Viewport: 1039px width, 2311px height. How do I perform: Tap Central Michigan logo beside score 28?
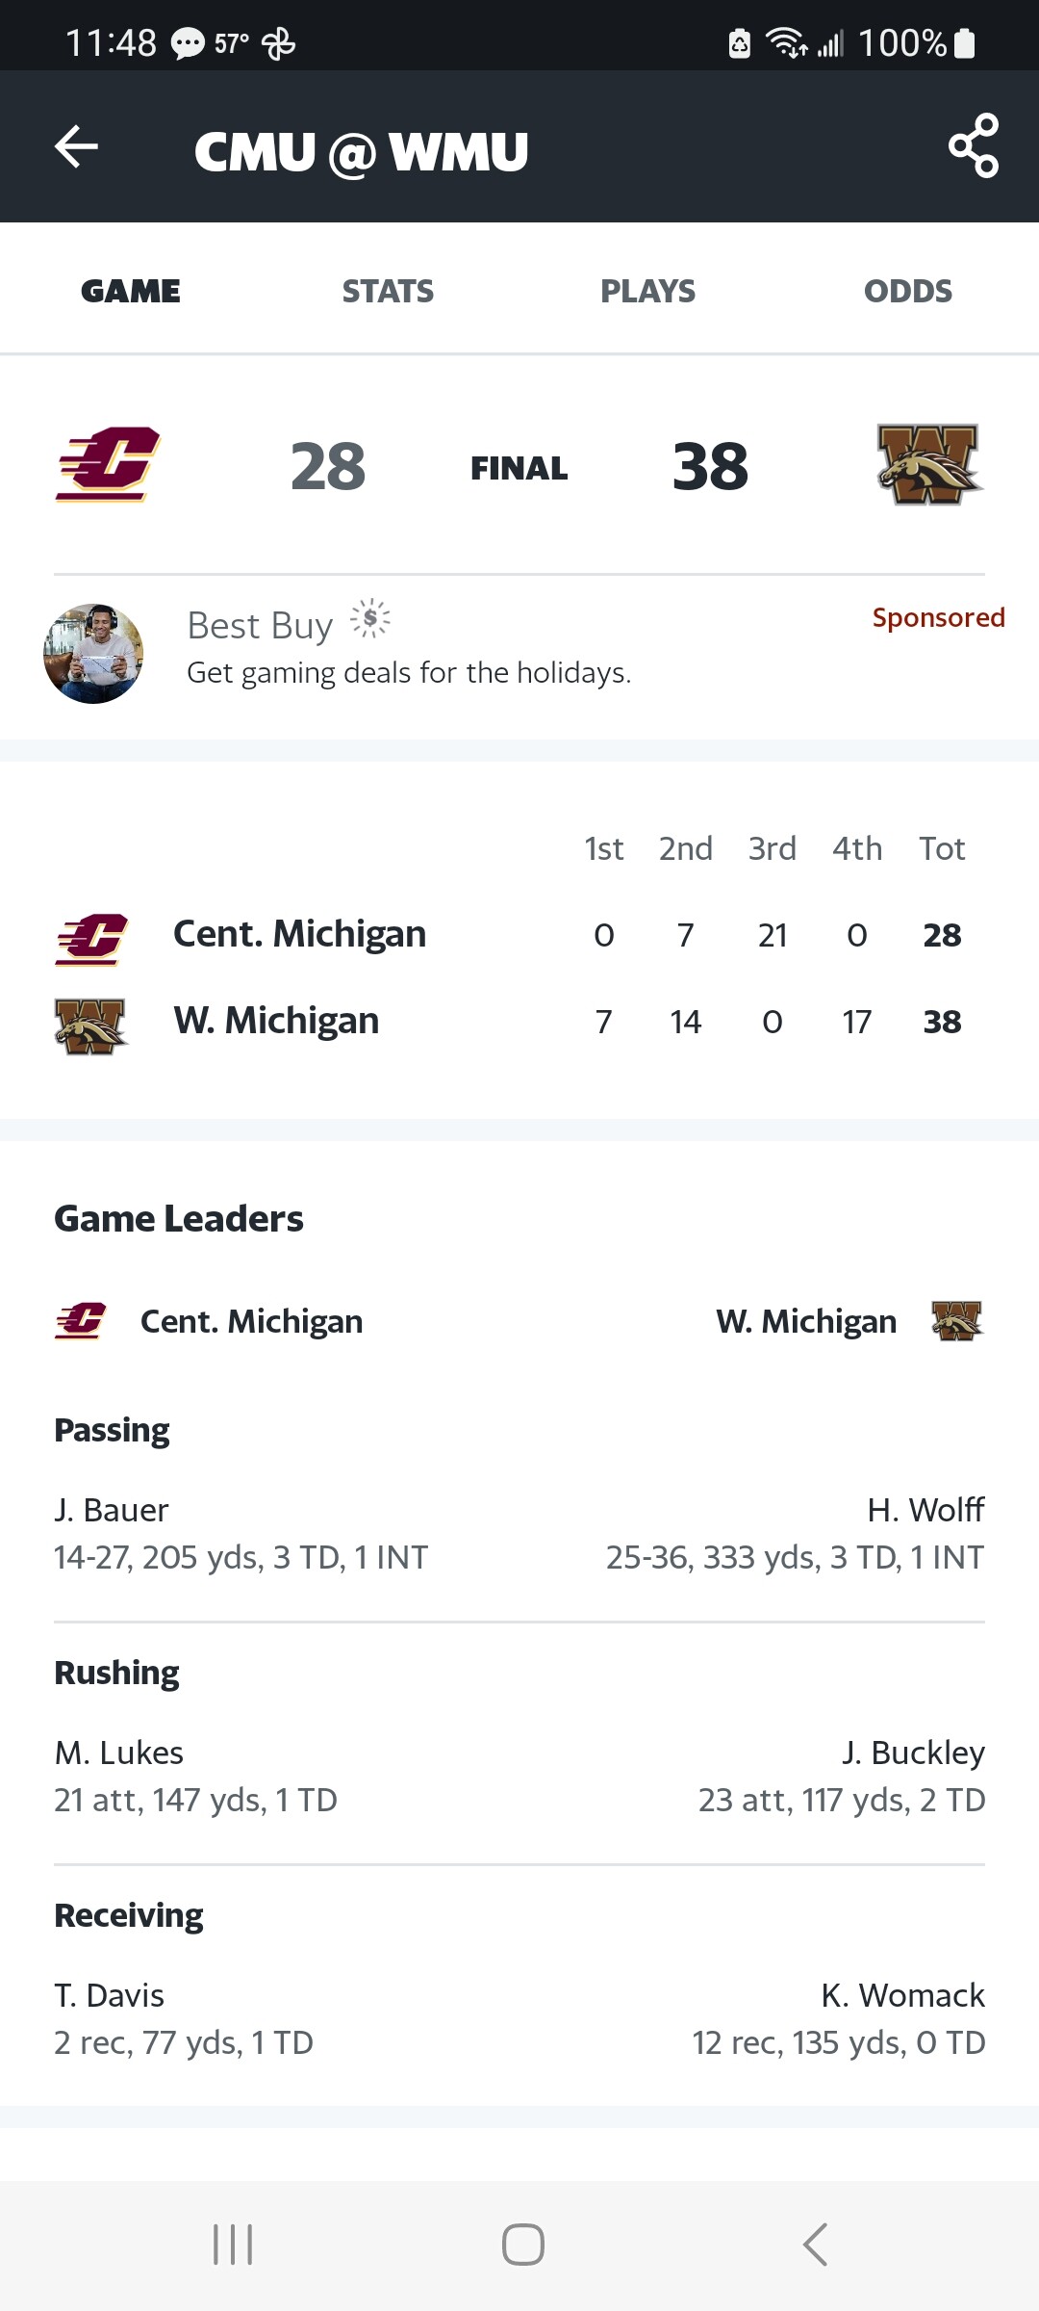[x=107, y=465]
